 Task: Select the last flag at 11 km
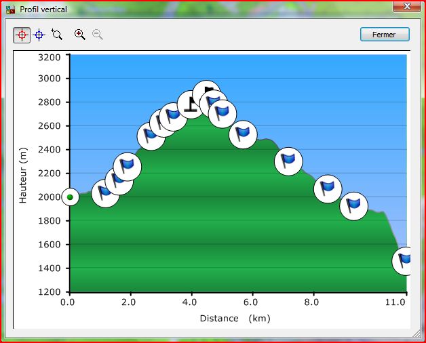(x=405, y=261)
